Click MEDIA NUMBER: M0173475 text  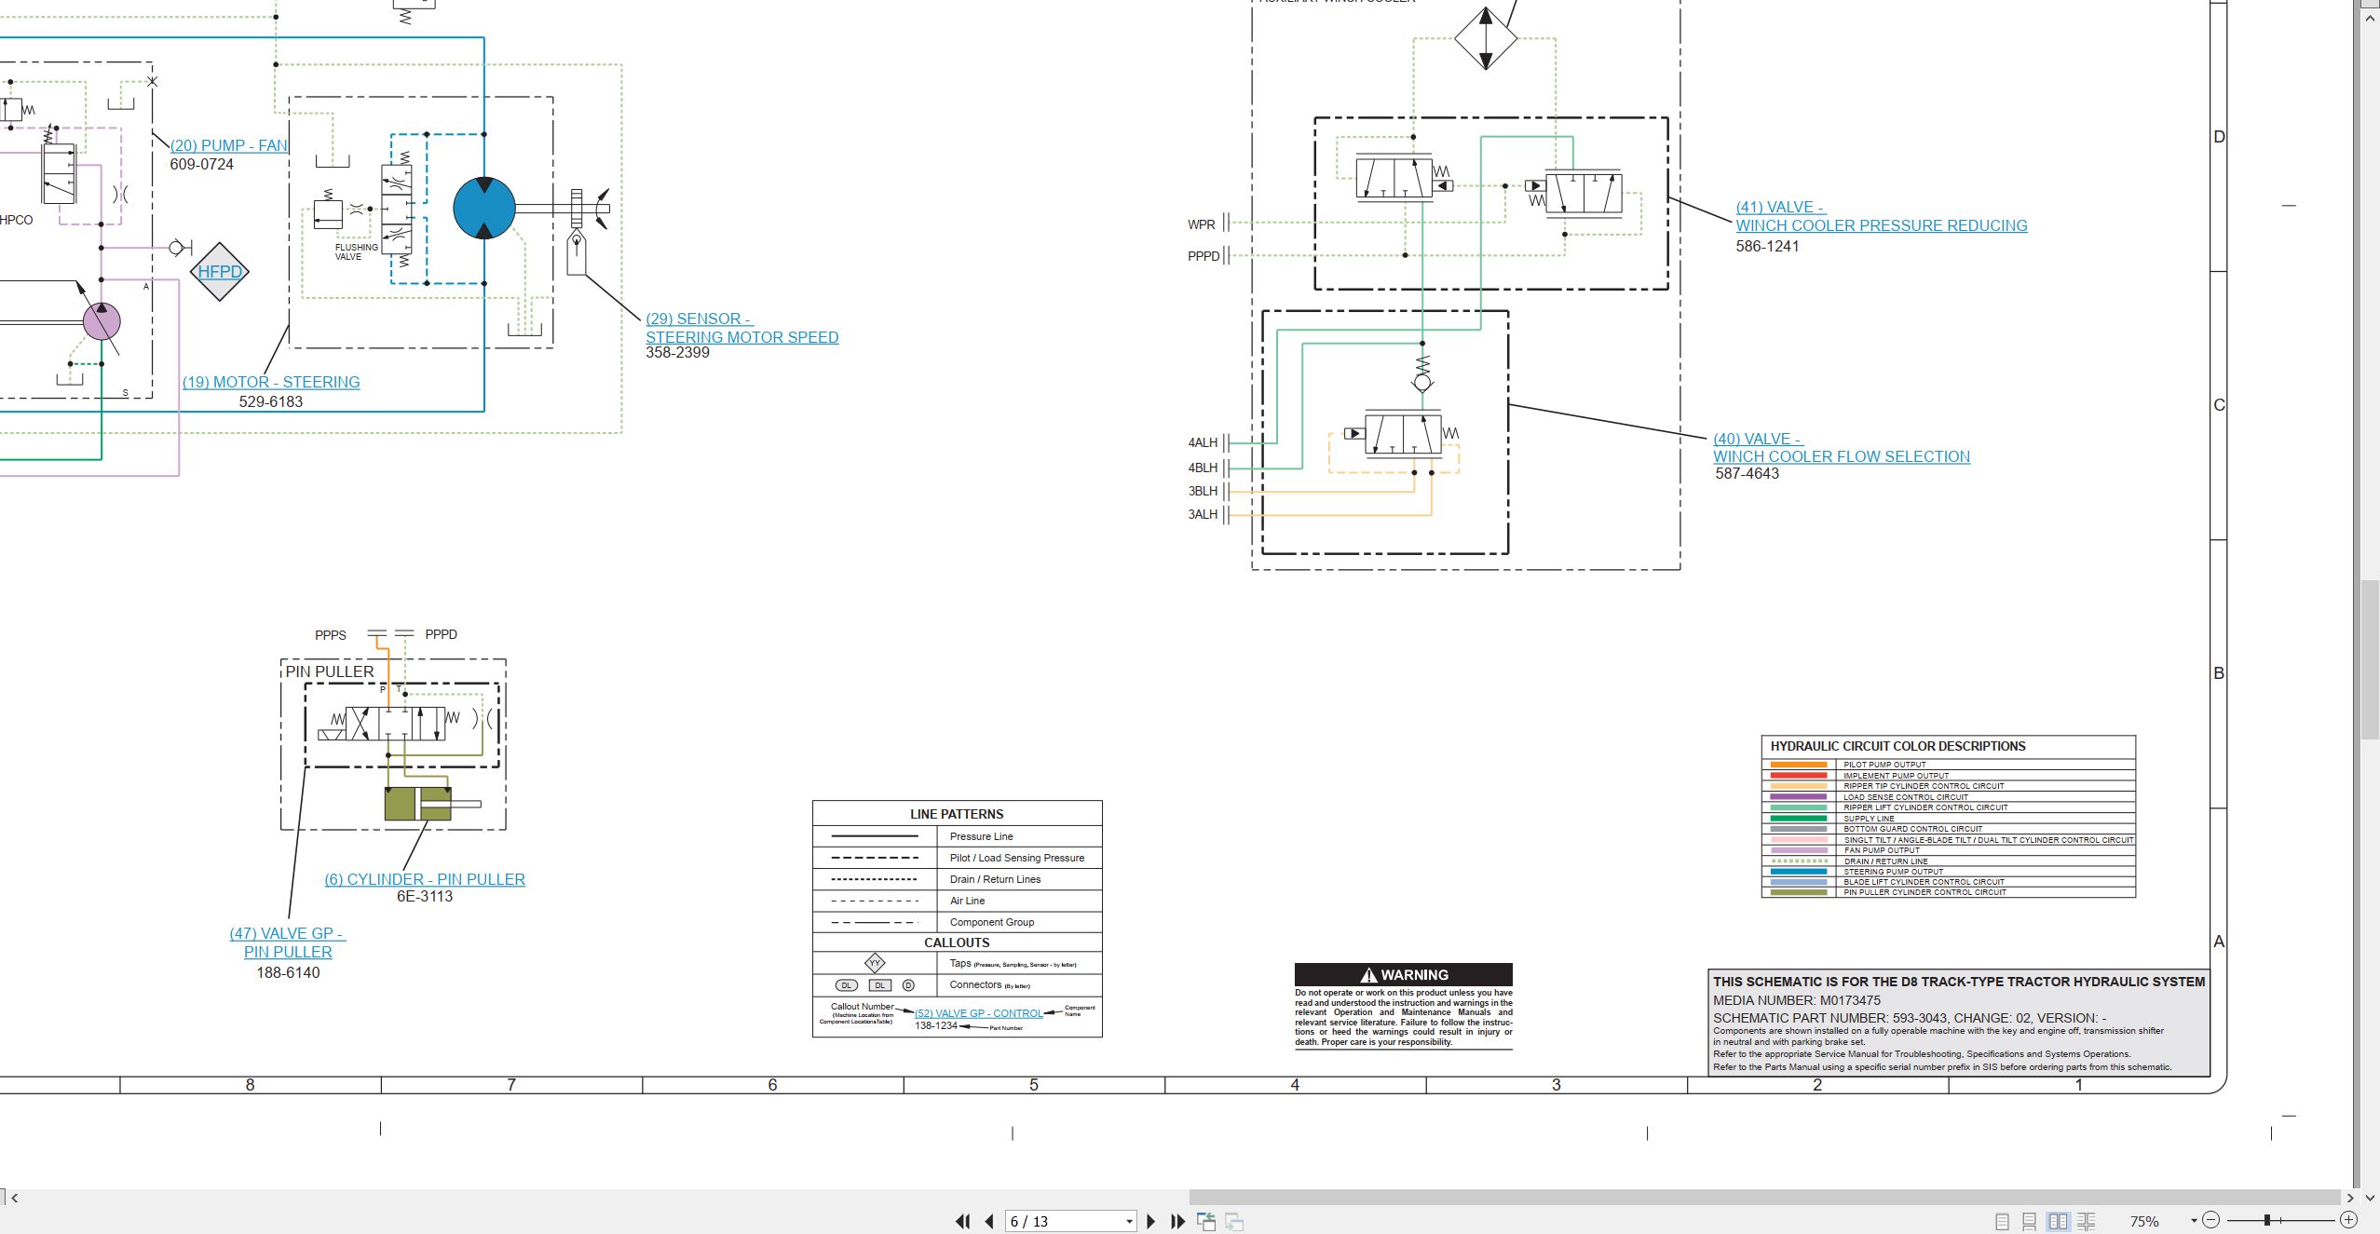point(1797,1000)
